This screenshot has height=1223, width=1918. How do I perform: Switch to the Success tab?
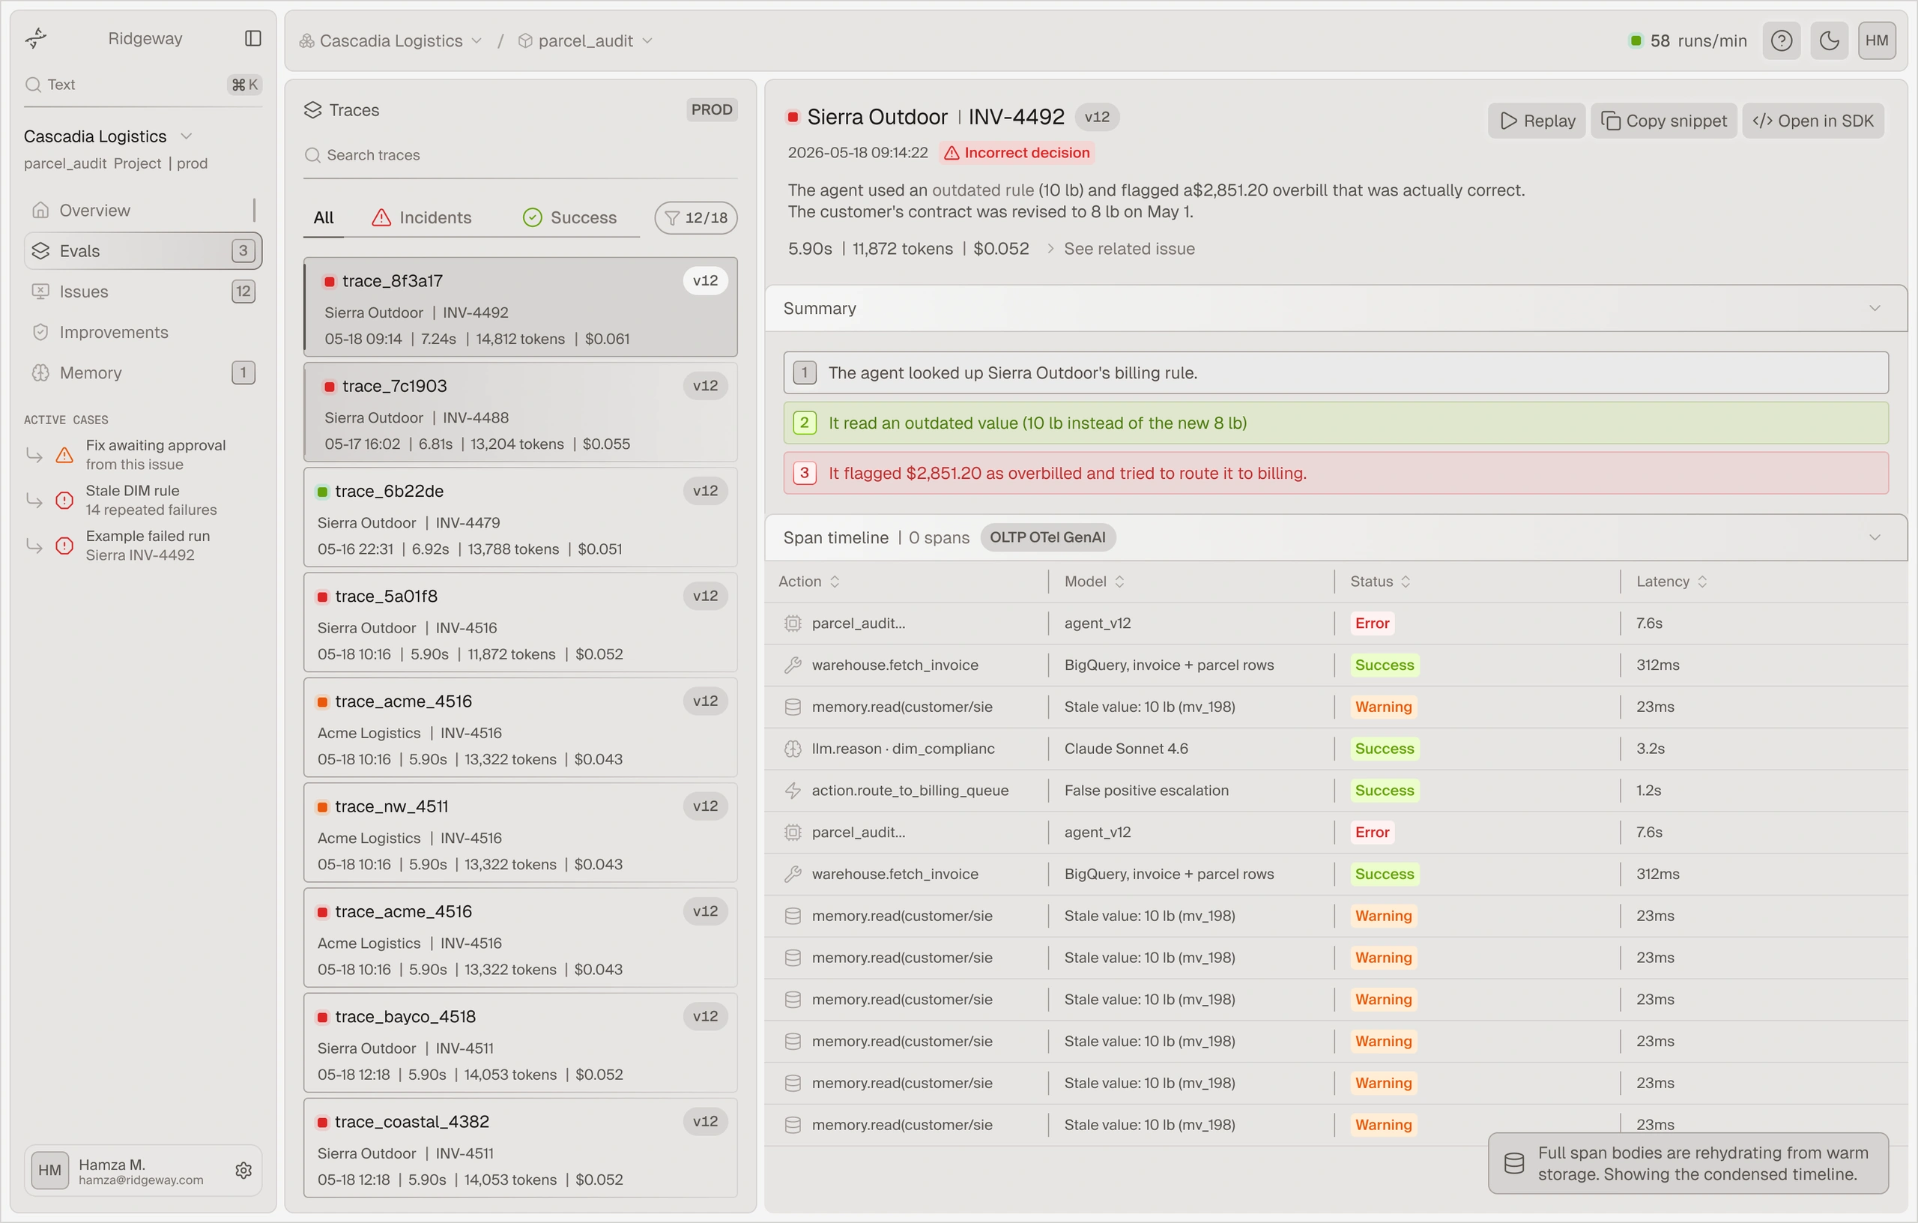(x=569, y=217)
